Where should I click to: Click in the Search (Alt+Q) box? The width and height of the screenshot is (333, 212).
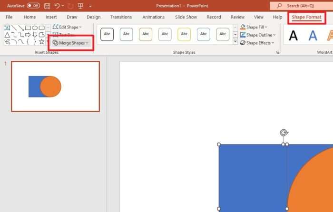[x=302, y=6]
